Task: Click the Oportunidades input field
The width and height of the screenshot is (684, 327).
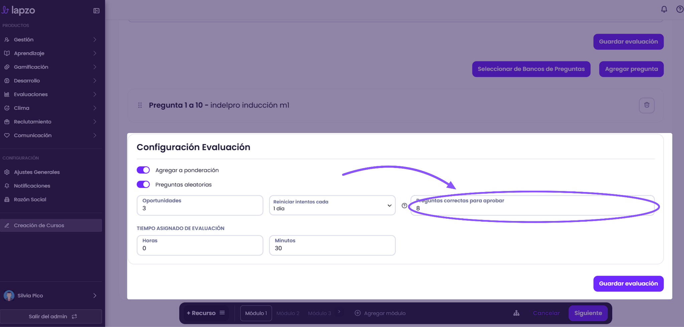Action: pyautogui.click(x=200, y=205)
